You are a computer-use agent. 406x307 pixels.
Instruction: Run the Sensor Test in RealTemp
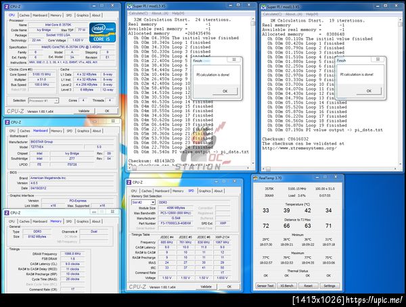click(x=265, y=286)
